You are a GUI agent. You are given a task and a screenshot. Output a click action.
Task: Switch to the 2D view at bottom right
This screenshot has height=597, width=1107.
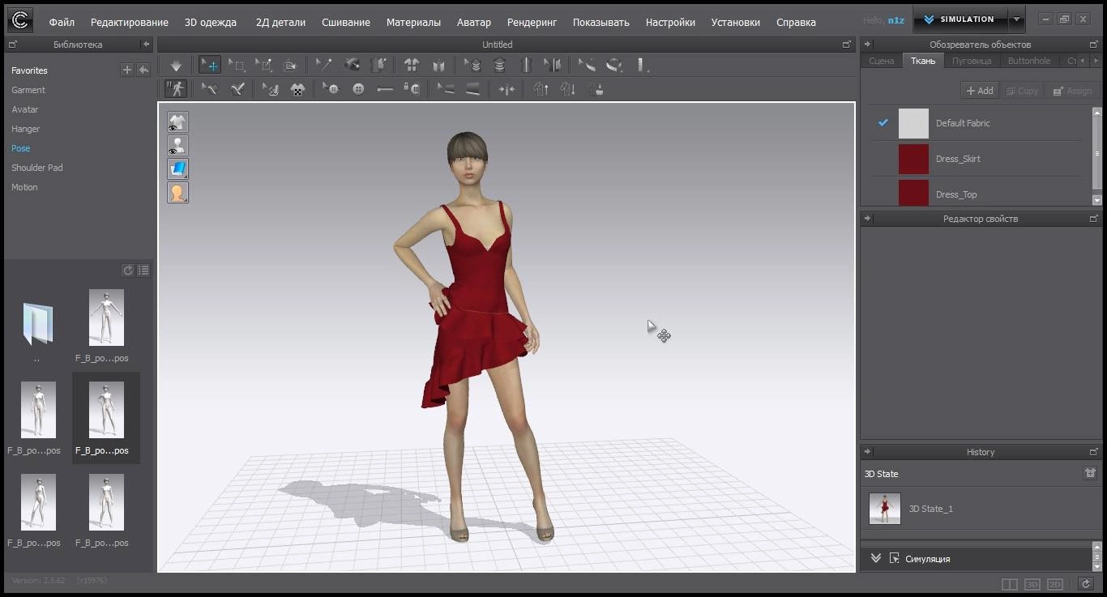(x=1054, y=584)
